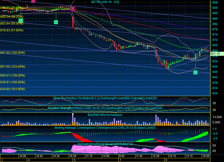Viewport: 224px width, 162px height.
Task: Click the 15:30 time axis label
Action: click(156, 156)
